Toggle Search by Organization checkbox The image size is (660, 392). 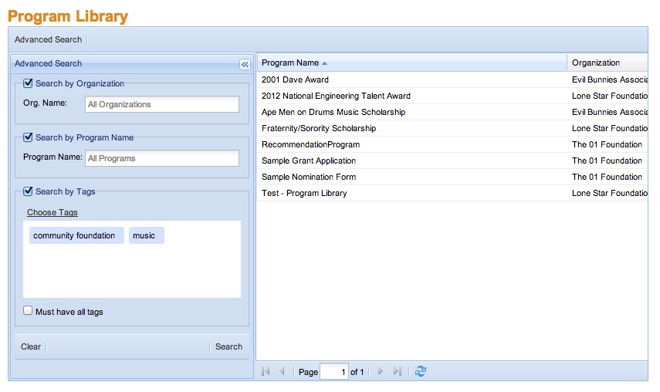click(x=29, y=83)
